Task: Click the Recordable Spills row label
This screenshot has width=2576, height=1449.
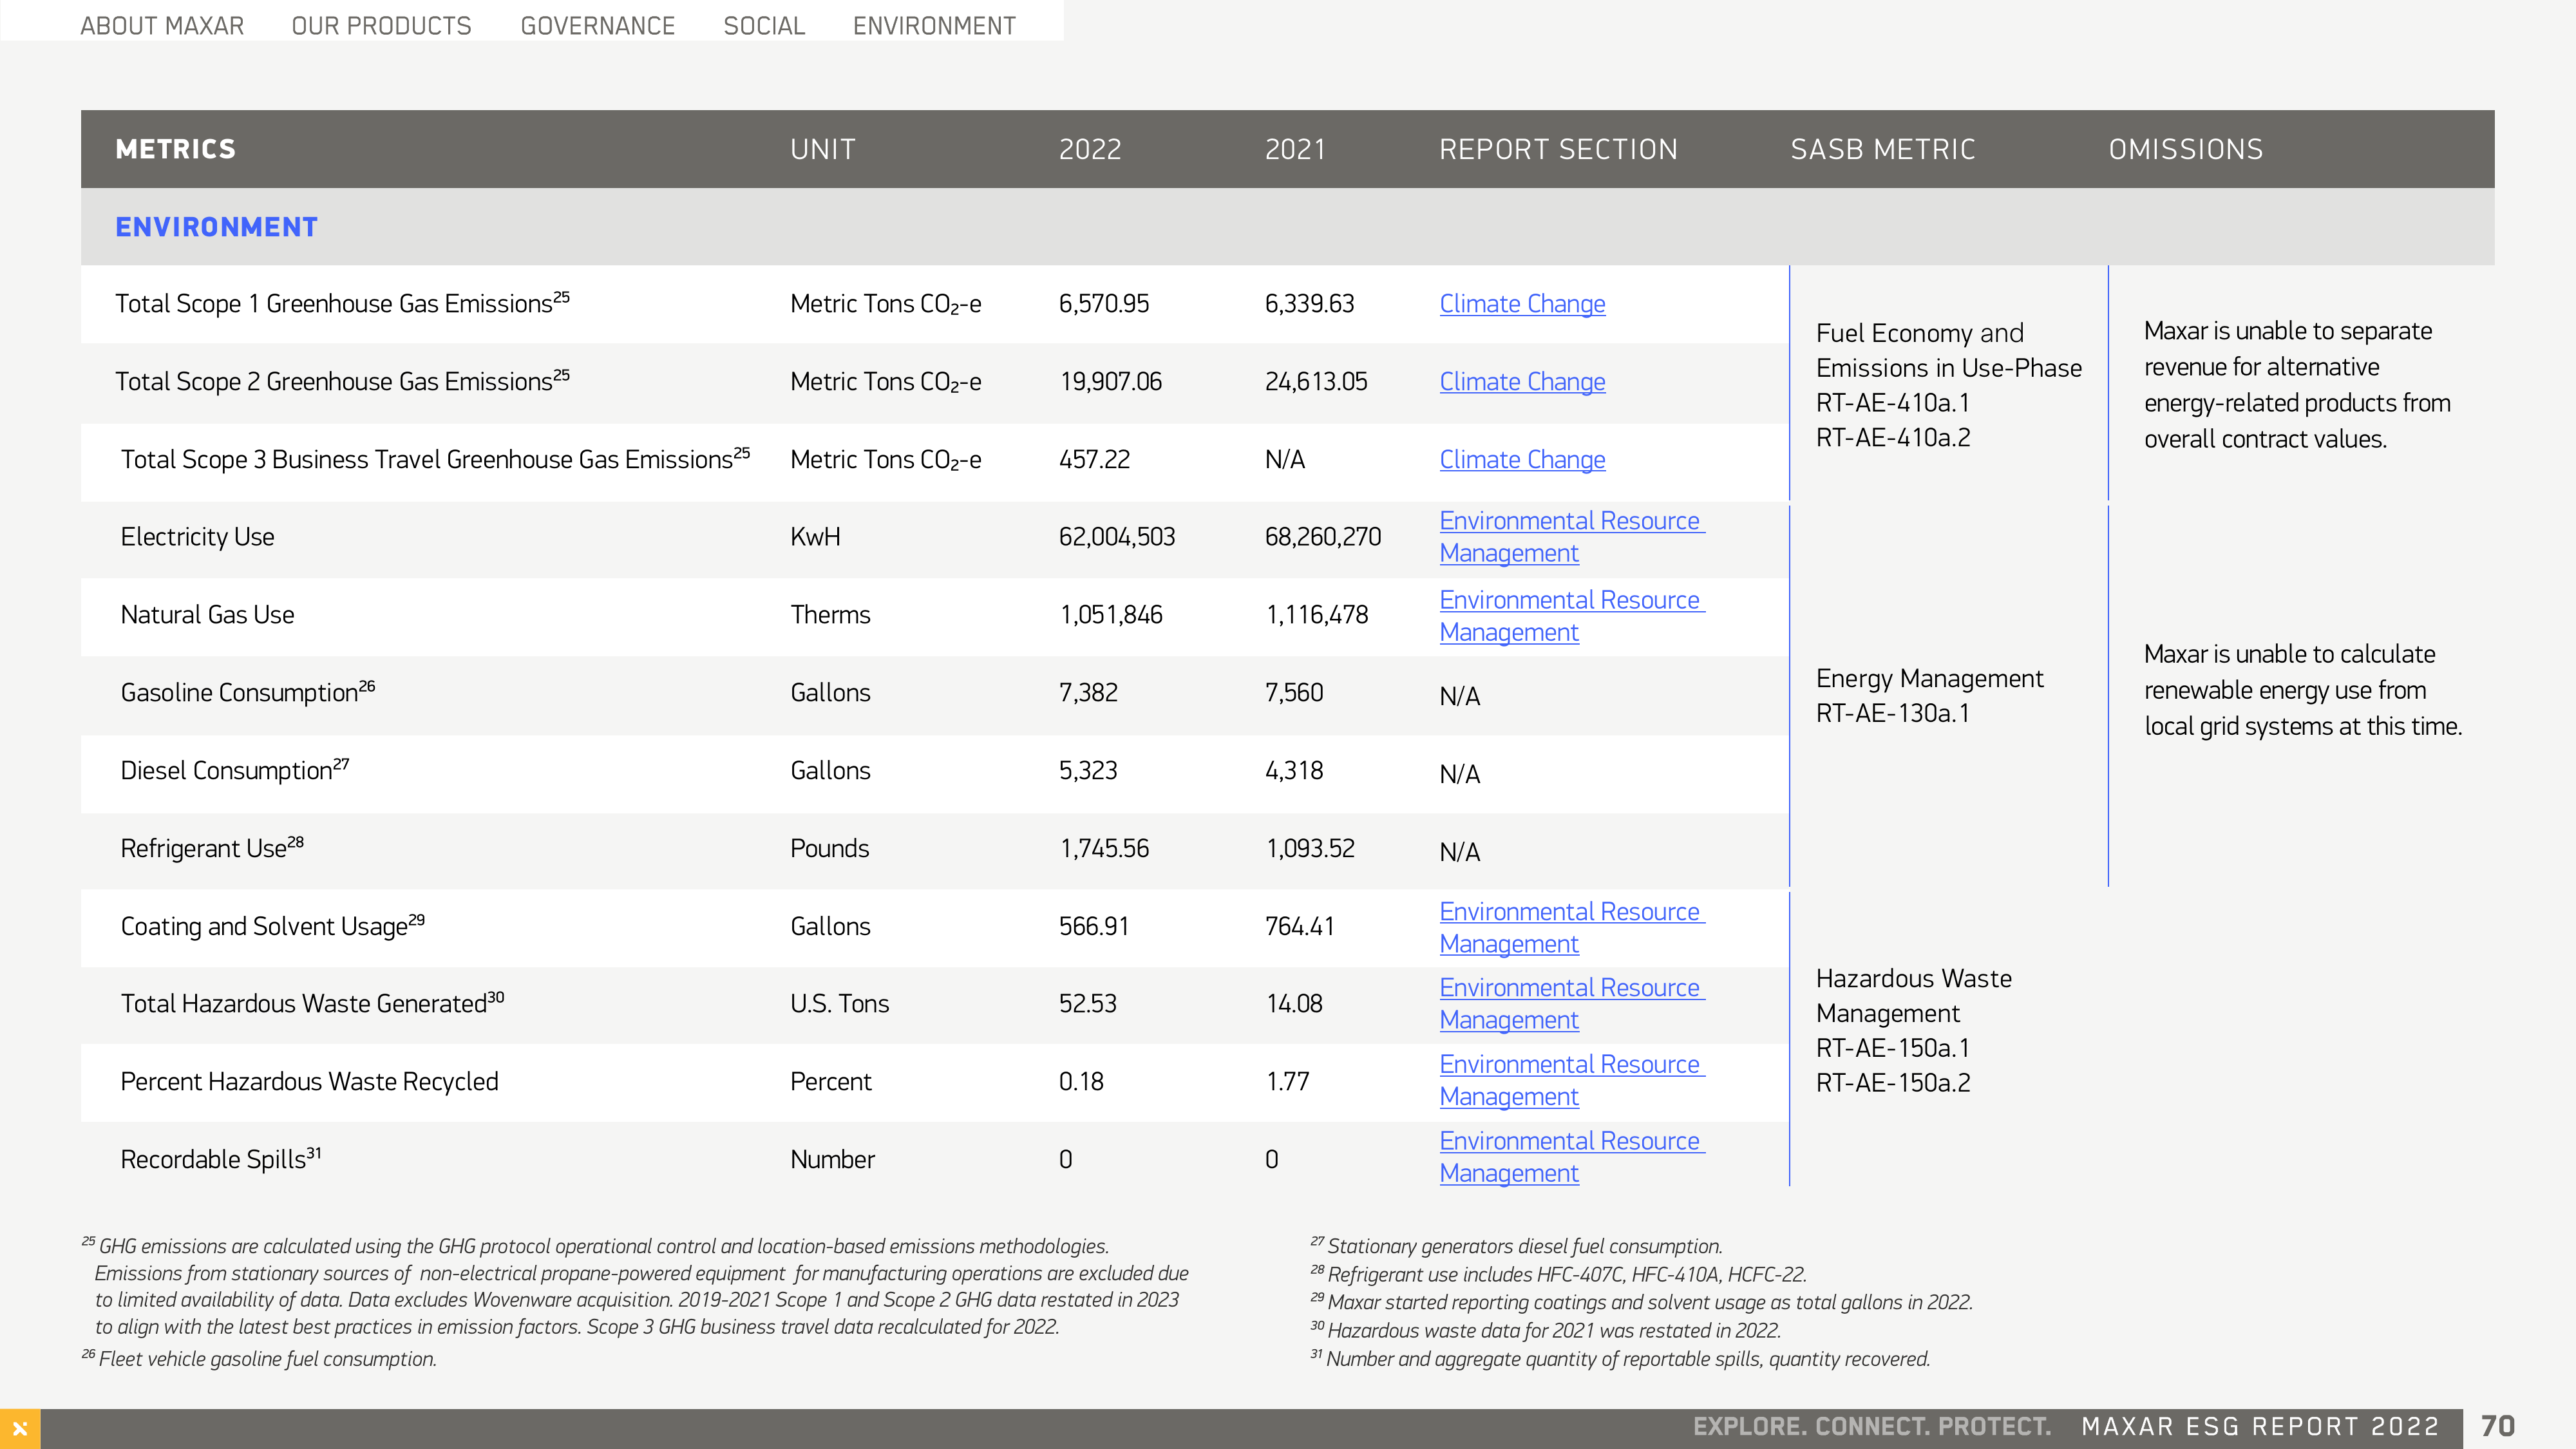Action: click(221, 1159)
